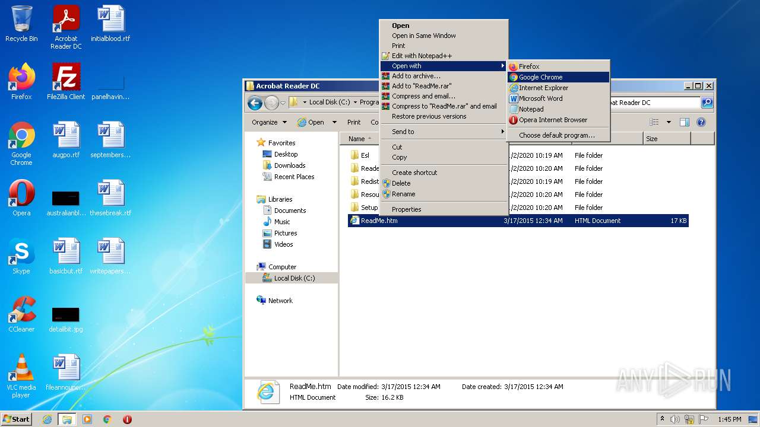Open with Internet Explorer
The image size is (760, 427).
tap(558, 88)
